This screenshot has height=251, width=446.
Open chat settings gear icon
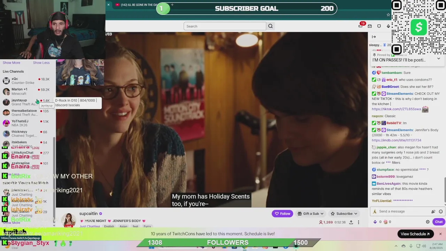pyautogui.click(x=428, y=222)
